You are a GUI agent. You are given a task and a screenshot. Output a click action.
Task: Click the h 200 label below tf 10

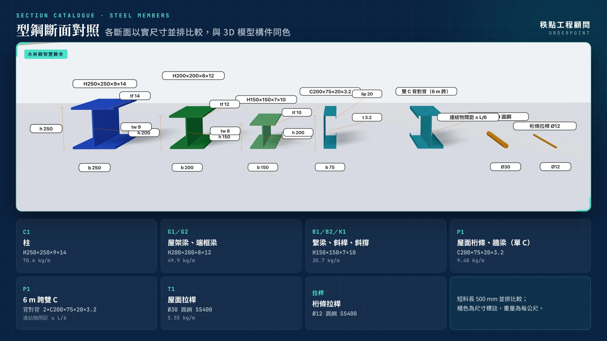coord(298,132)
